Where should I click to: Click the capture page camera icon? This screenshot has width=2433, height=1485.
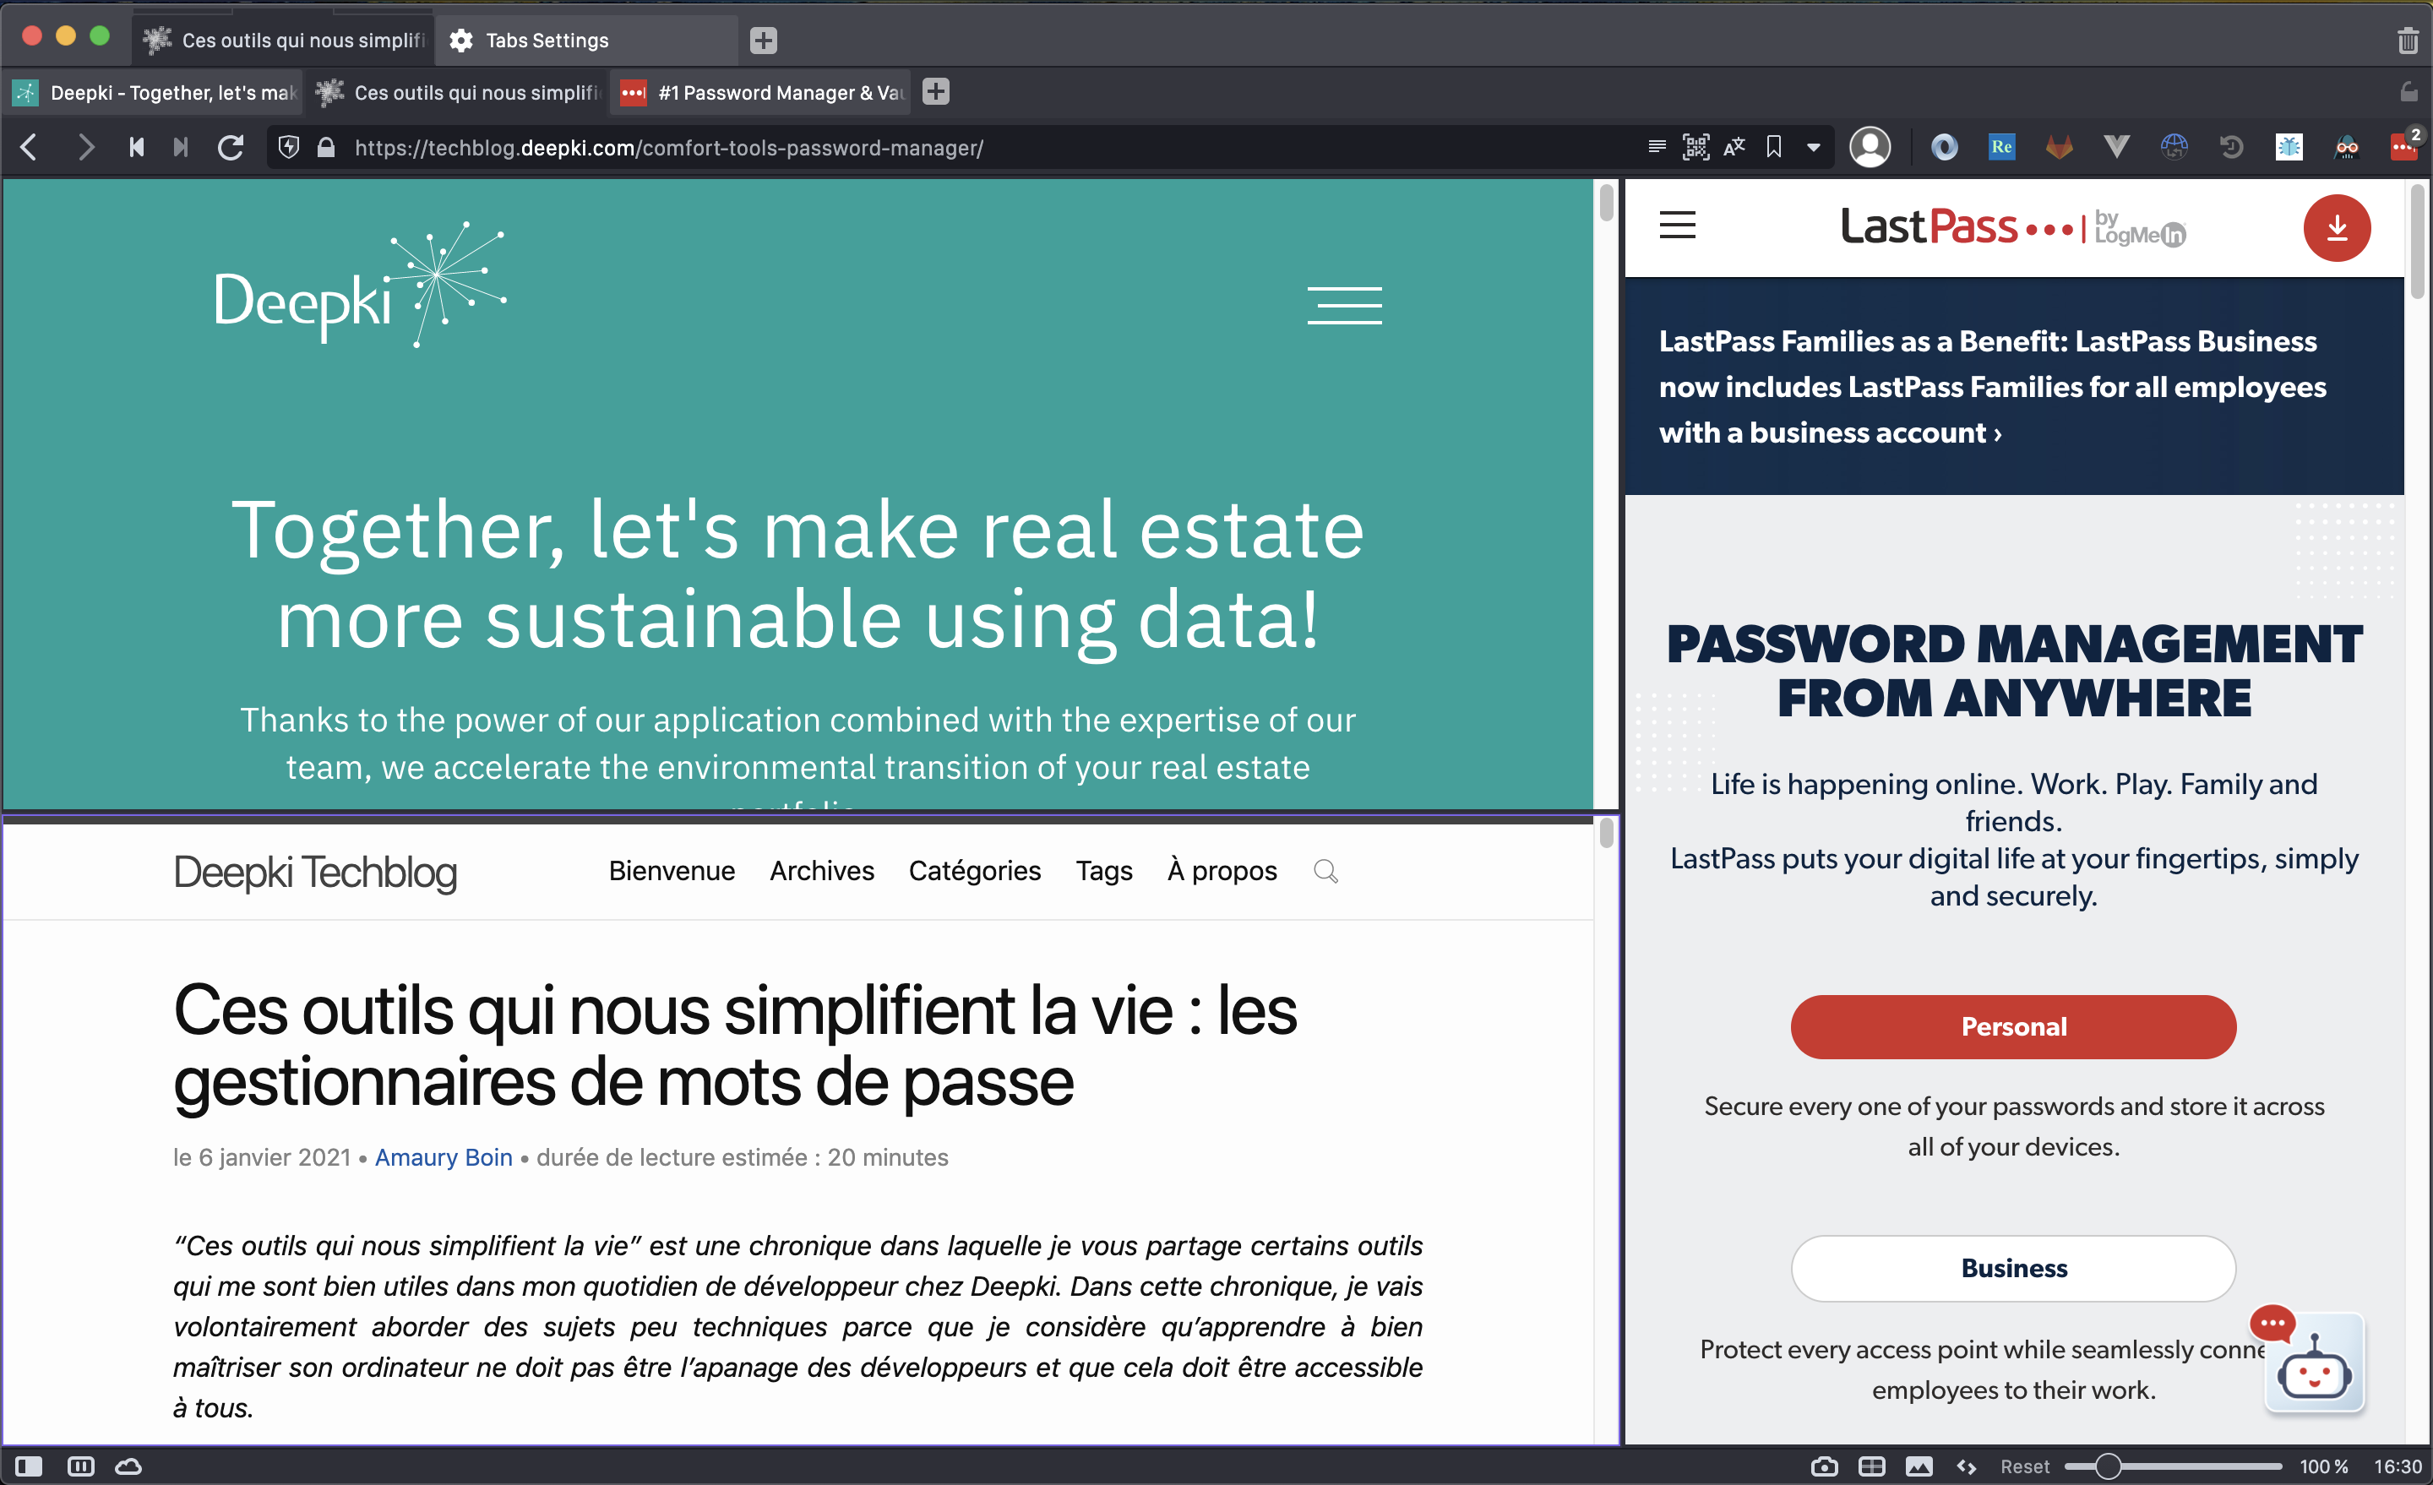1824,1466
